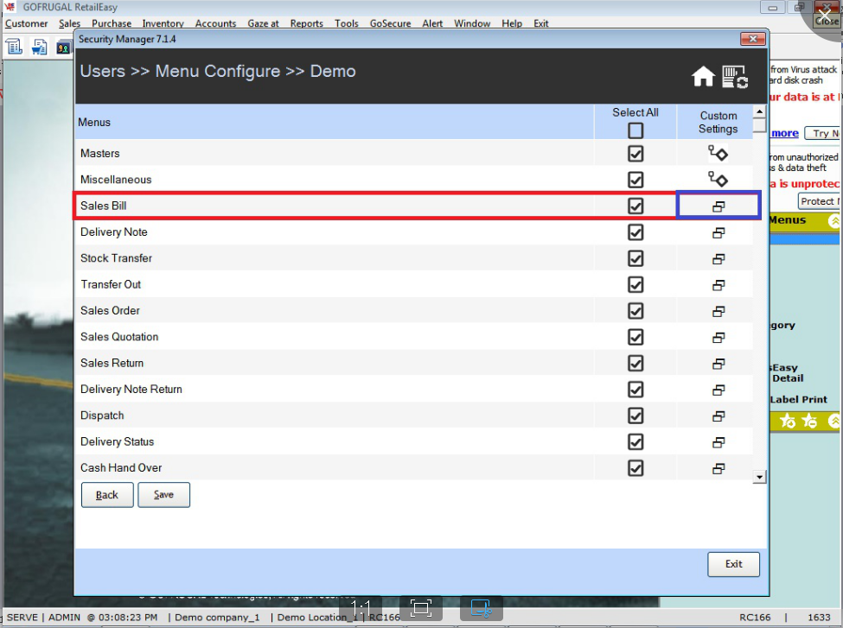Open custom settings for Miscellaneous
Image resolution: width=843 pixels, height=628 pixels.
click(718, 180)
